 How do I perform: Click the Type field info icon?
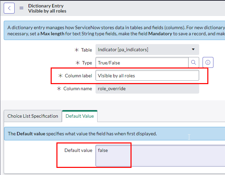coord(208,62)
